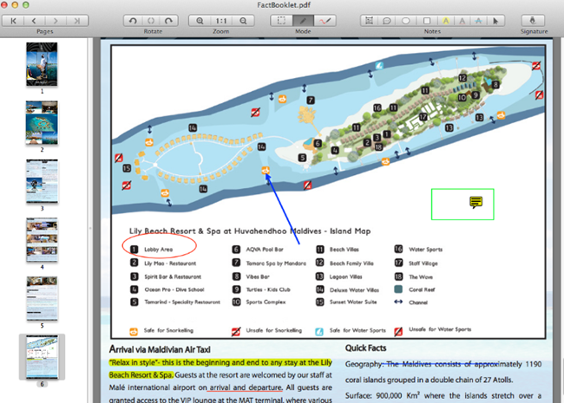
Task: Zoom out with the minus magnifier
Action: click(243, 21)
